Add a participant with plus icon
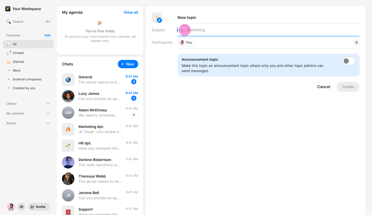Viewport: 372px width, 215px height. pos(357,42)
